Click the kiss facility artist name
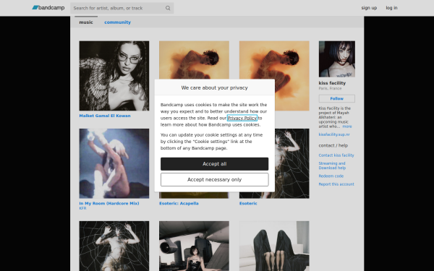Image resolution: width=434 pixels, height=271 pixels. [332, 83]
